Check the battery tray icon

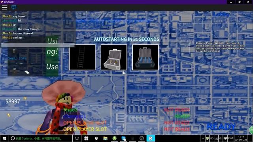212,138
